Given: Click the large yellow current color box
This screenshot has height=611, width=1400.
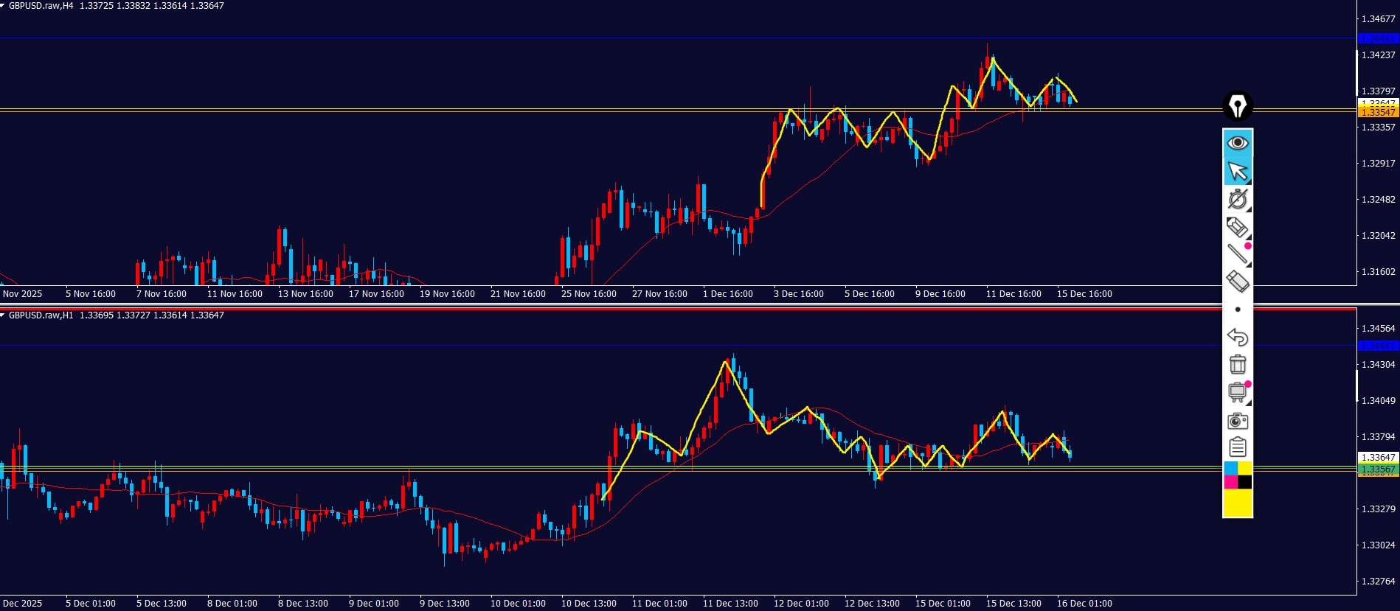Looking at the screenshot, I should click(x=1237, y=503).
